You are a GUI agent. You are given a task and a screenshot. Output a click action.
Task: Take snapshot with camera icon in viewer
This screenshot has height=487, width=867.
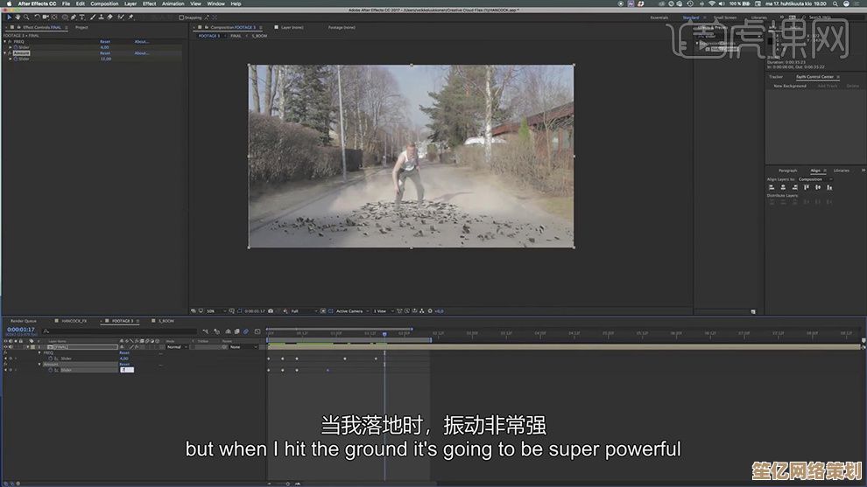(271, 311)
